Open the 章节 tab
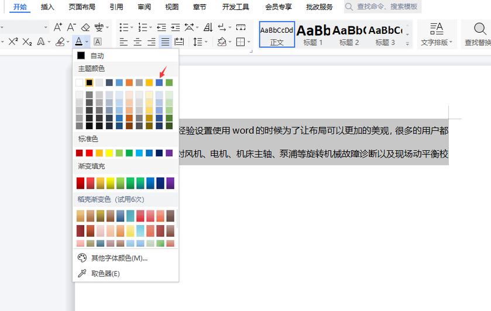 point(200,7)
